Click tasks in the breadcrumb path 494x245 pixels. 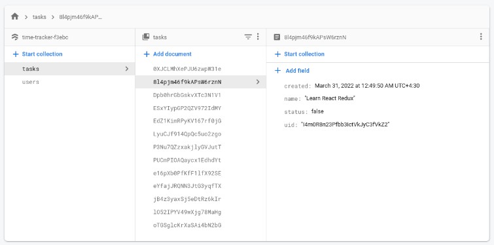(x=39, y=17)
